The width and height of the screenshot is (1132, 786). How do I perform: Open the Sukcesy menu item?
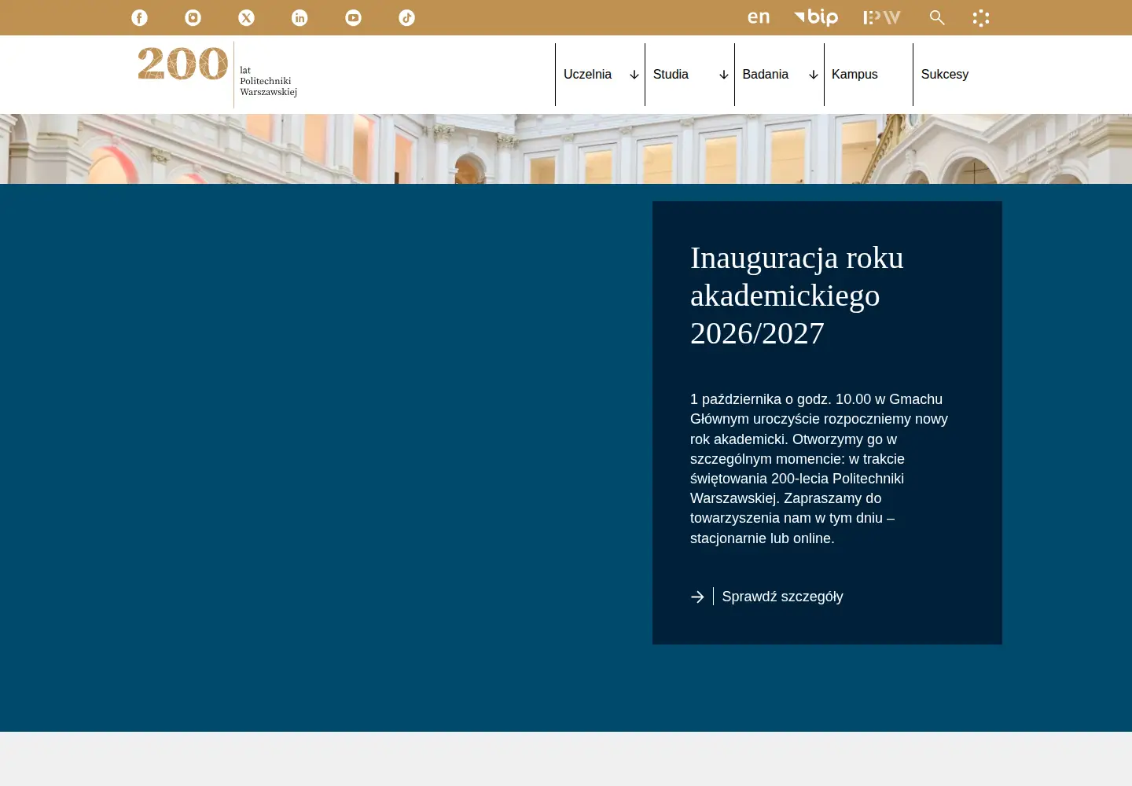click(945, 75)
